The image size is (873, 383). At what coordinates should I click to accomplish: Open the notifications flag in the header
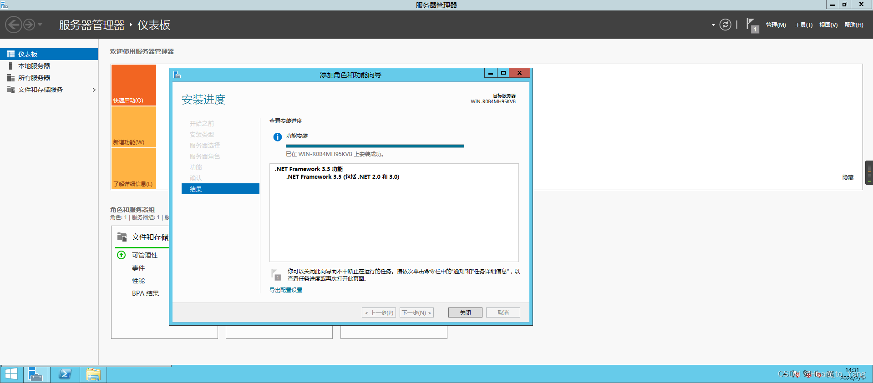752,25
